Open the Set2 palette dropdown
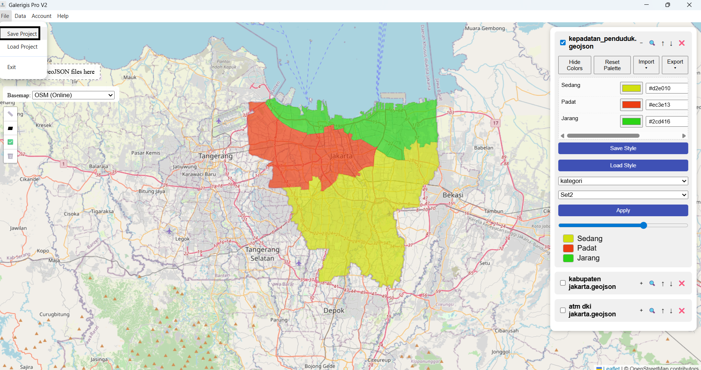This screenshot has height=370, width=701. coord(623,195)
